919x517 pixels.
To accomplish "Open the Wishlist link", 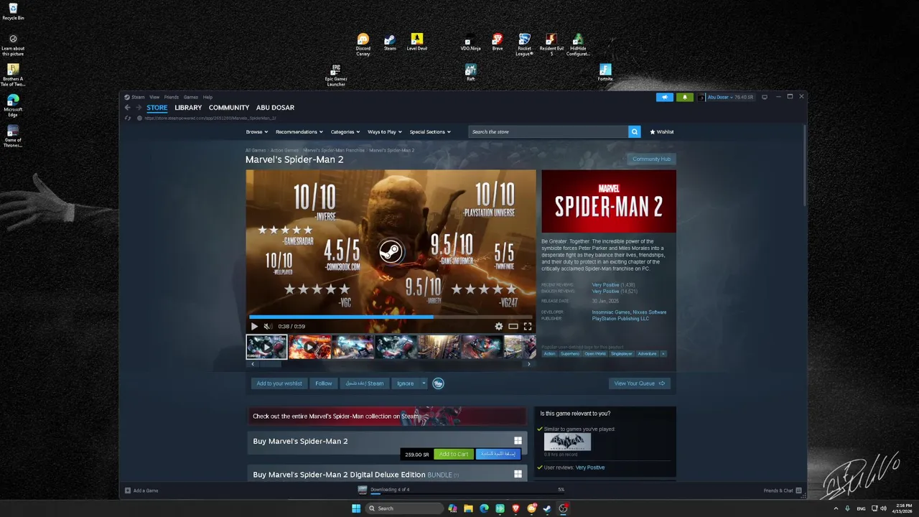I will click(x=662, y=131).
